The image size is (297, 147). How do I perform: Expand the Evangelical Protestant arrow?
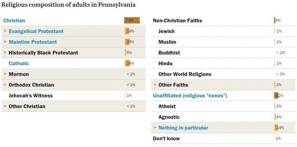[x=5, y=31]
